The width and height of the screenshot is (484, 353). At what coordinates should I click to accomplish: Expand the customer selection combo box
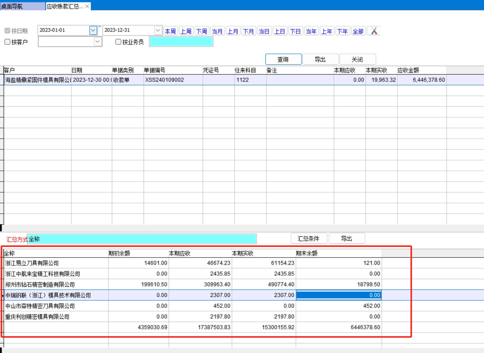(97, 42)
